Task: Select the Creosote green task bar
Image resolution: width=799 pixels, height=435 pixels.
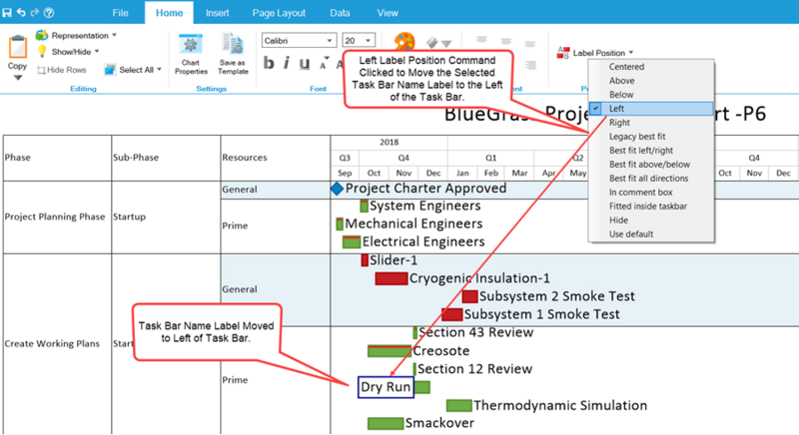Action: [390, 351]
